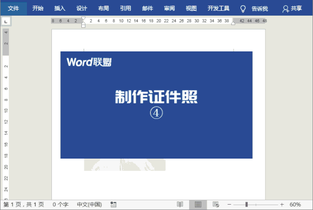
Task: Click the word count 0 个字
Action: click(x=60, y=205)
